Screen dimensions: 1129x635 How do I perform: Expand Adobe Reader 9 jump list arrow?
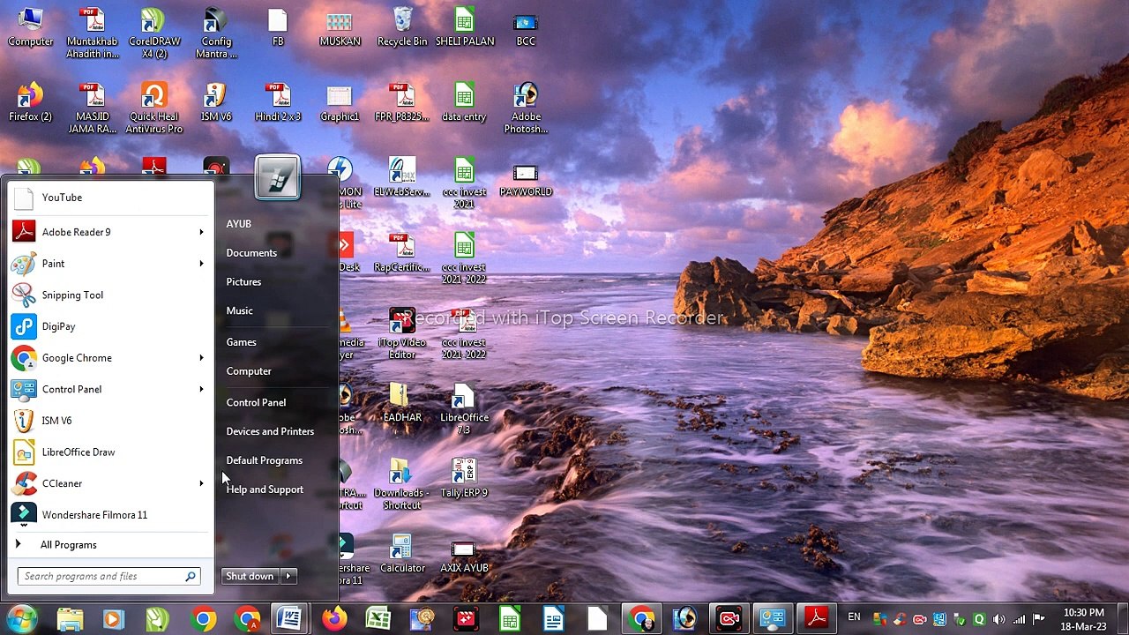(x=201, y=232)
